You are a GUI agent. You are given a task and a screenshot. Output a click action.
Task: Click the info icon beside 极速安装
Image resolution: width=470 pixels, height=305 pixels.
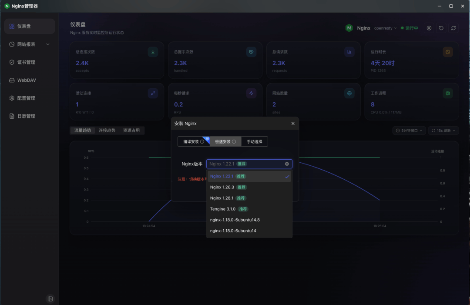pos(234,142)
